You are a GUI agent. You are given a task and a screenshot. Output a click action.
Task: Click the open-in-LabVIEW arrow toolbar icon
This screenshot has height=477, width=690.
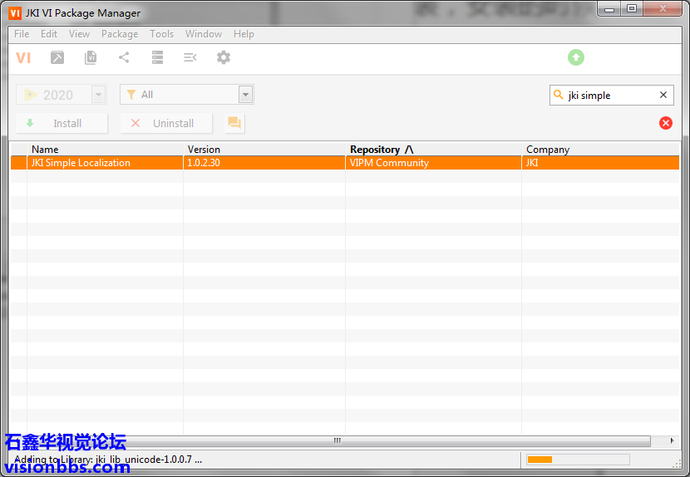[x=57, y=57]
